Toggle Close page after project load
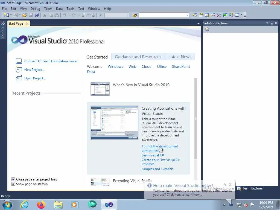This screenshot has width=280, height=210. (x=13, y=179)
